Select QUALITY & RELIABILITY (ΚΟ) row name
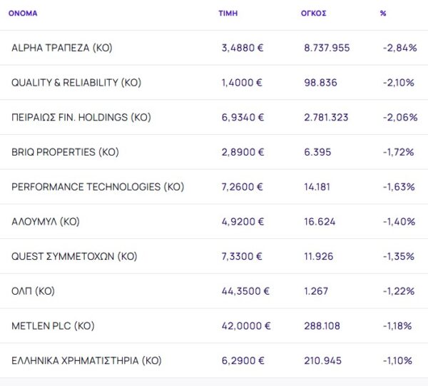Screen dimensions: 428x386 pyautogui.click(x=76, y=83)
